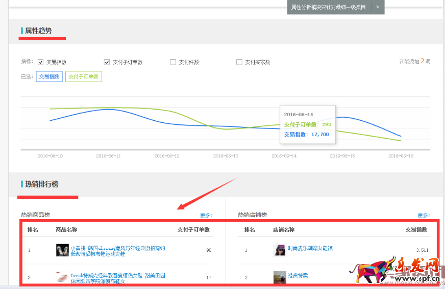The height and width of the screenshot is (289, 445).
Task: Visit the 时尚麦乐潮流女鞋馆 shop link
Action: 310,248
